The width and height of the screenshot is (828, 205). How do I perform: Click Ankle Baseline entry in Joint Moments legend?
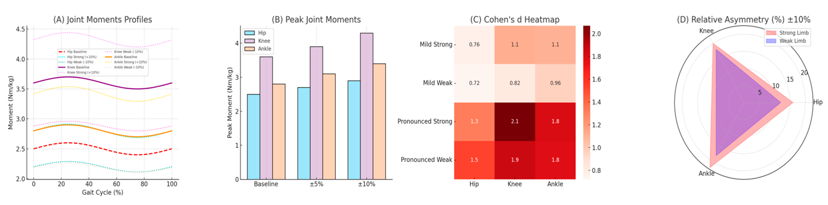coord(125,57)
